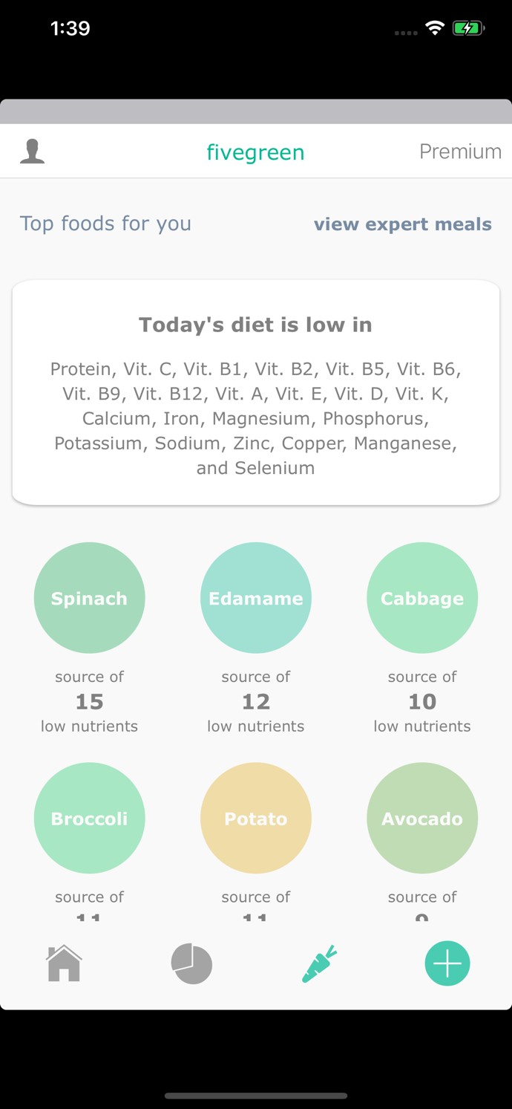Tap the yellow Potato circle
This screenshot has width=512, height=1109.
click(x=256, y=818)
